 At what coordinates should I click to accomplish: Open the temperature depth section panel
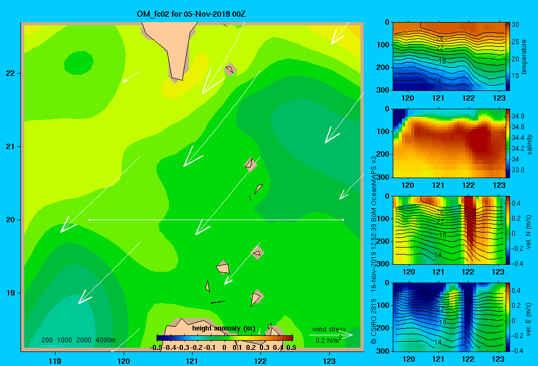(x=449, y=57)
